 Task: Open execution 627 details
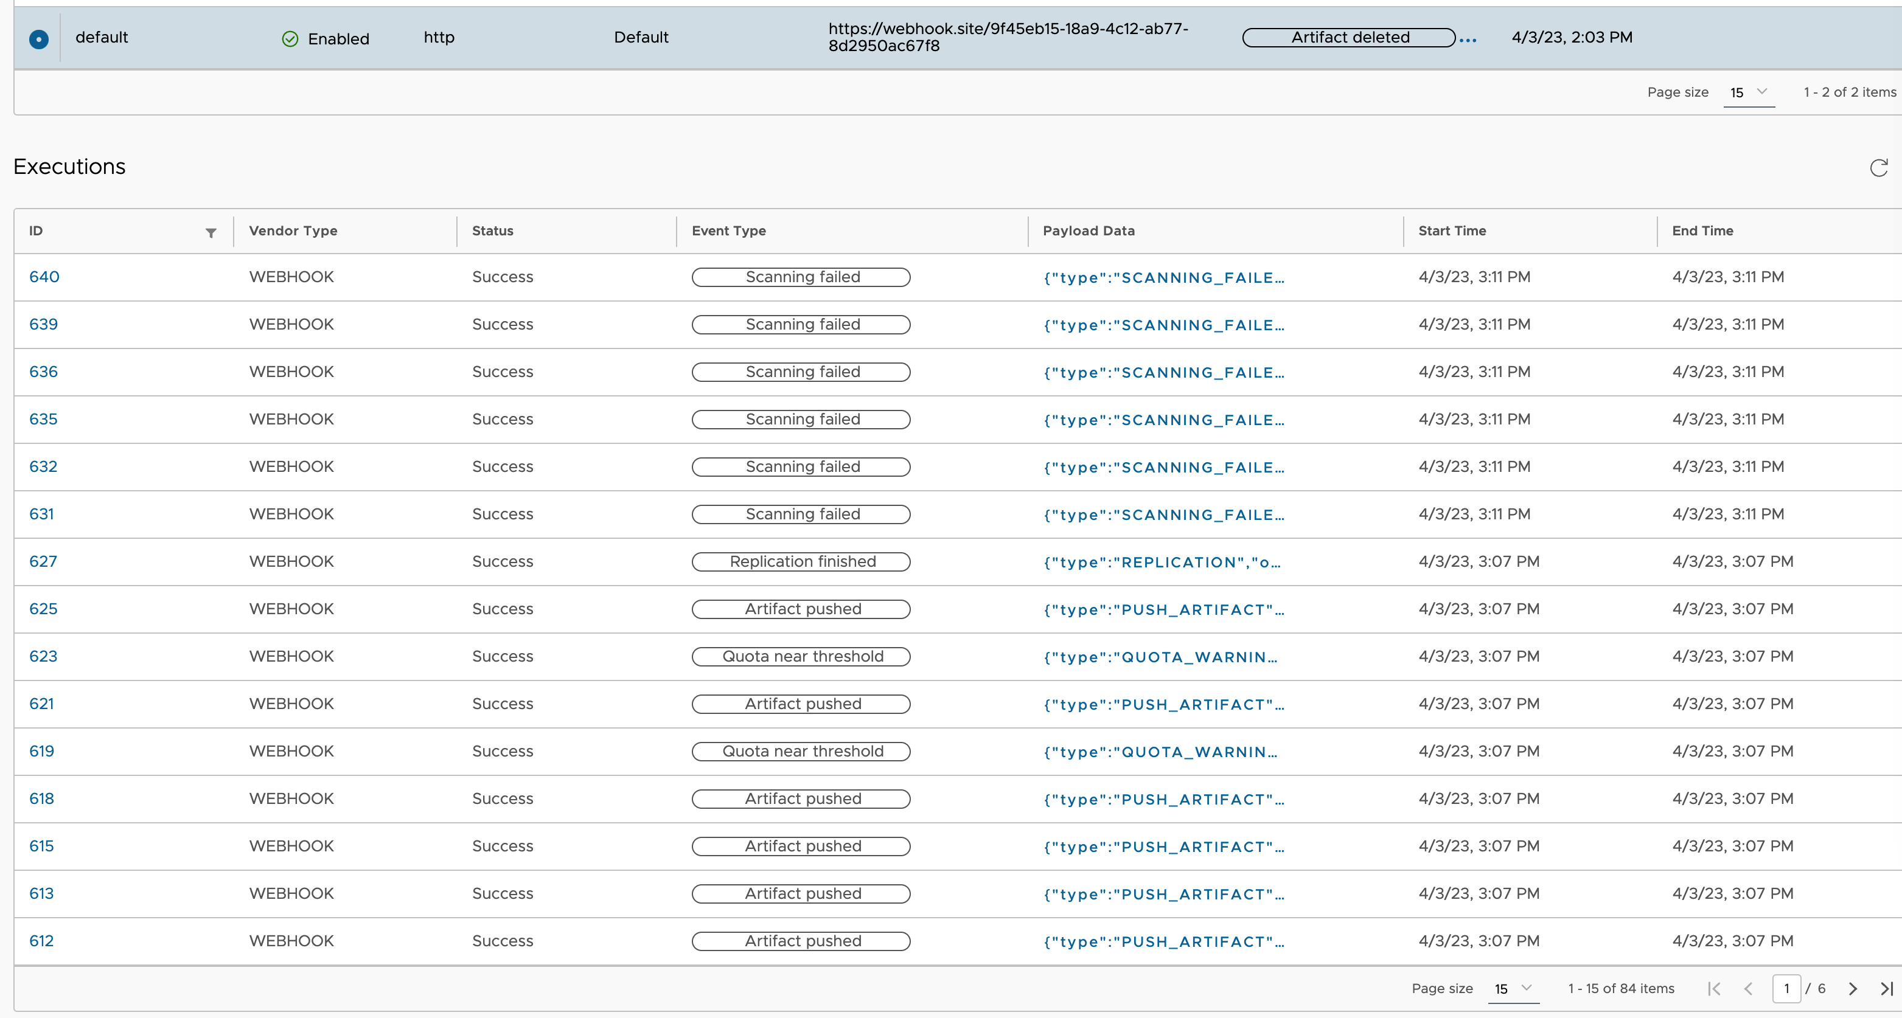[x=43, y=561]
